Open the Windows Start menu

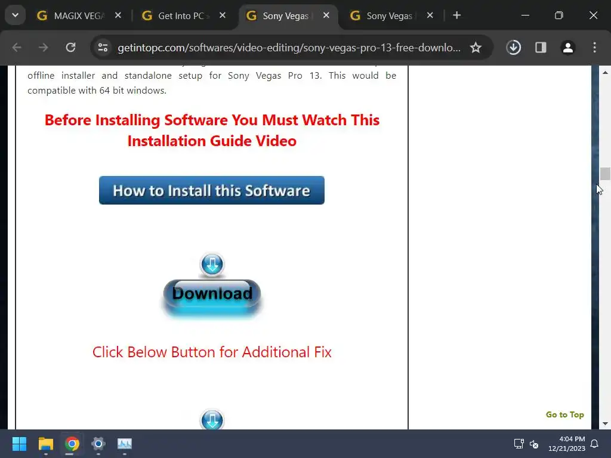(x=19, y=444)
